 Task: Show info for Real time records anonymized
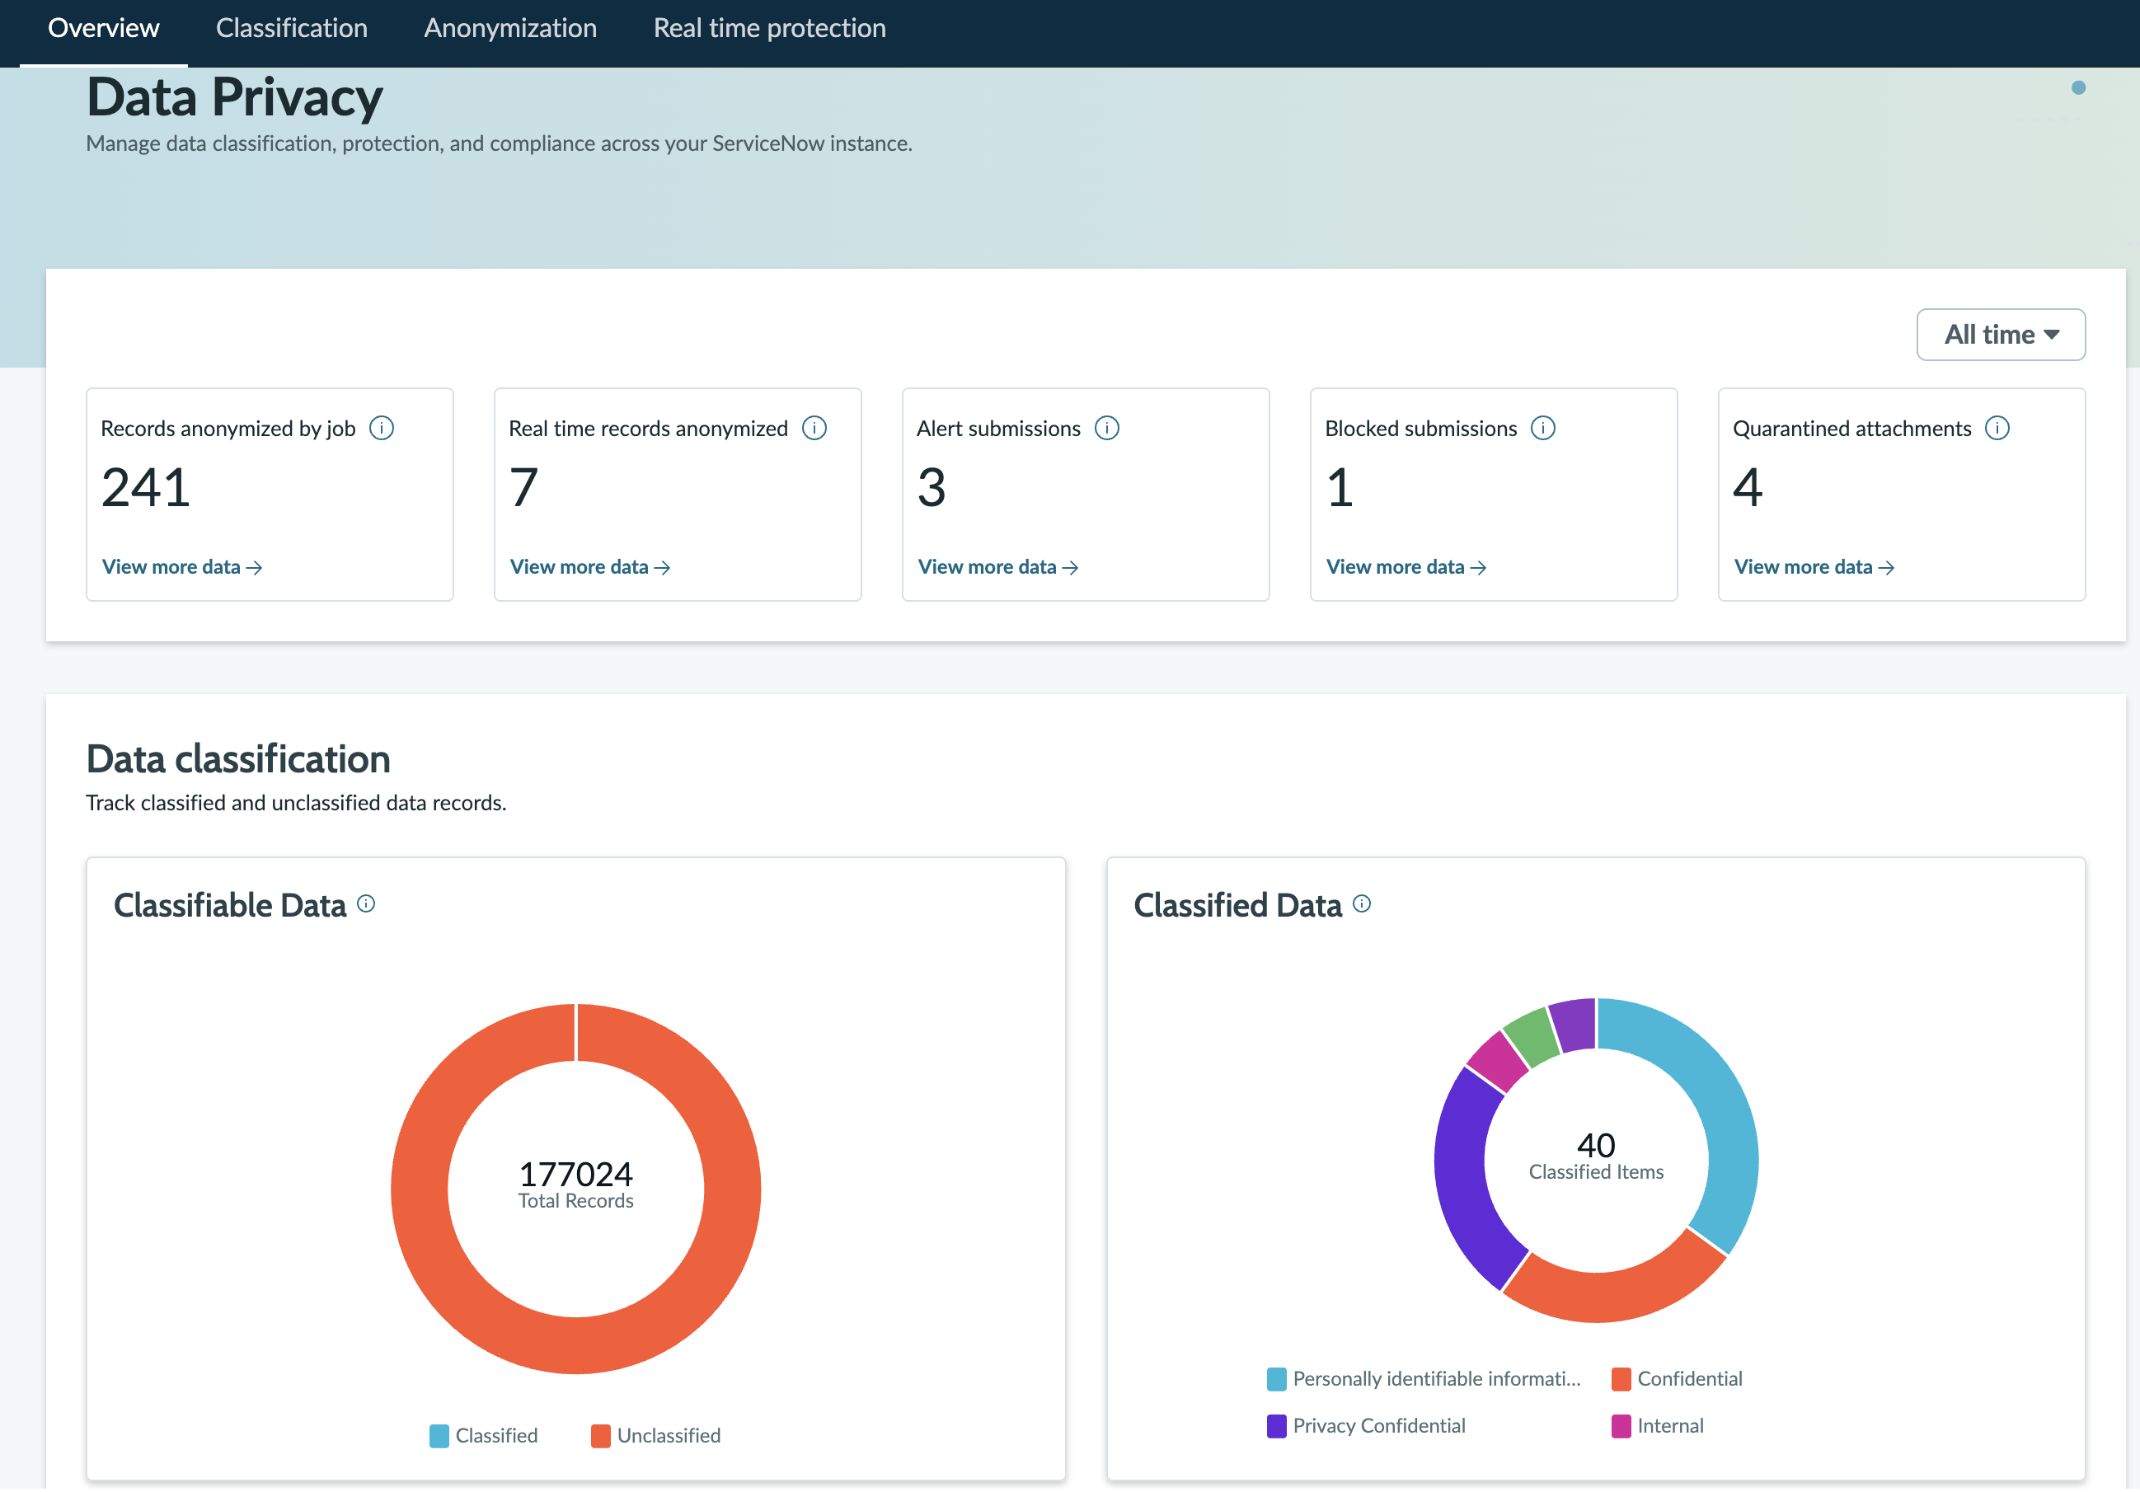[814, 429]
